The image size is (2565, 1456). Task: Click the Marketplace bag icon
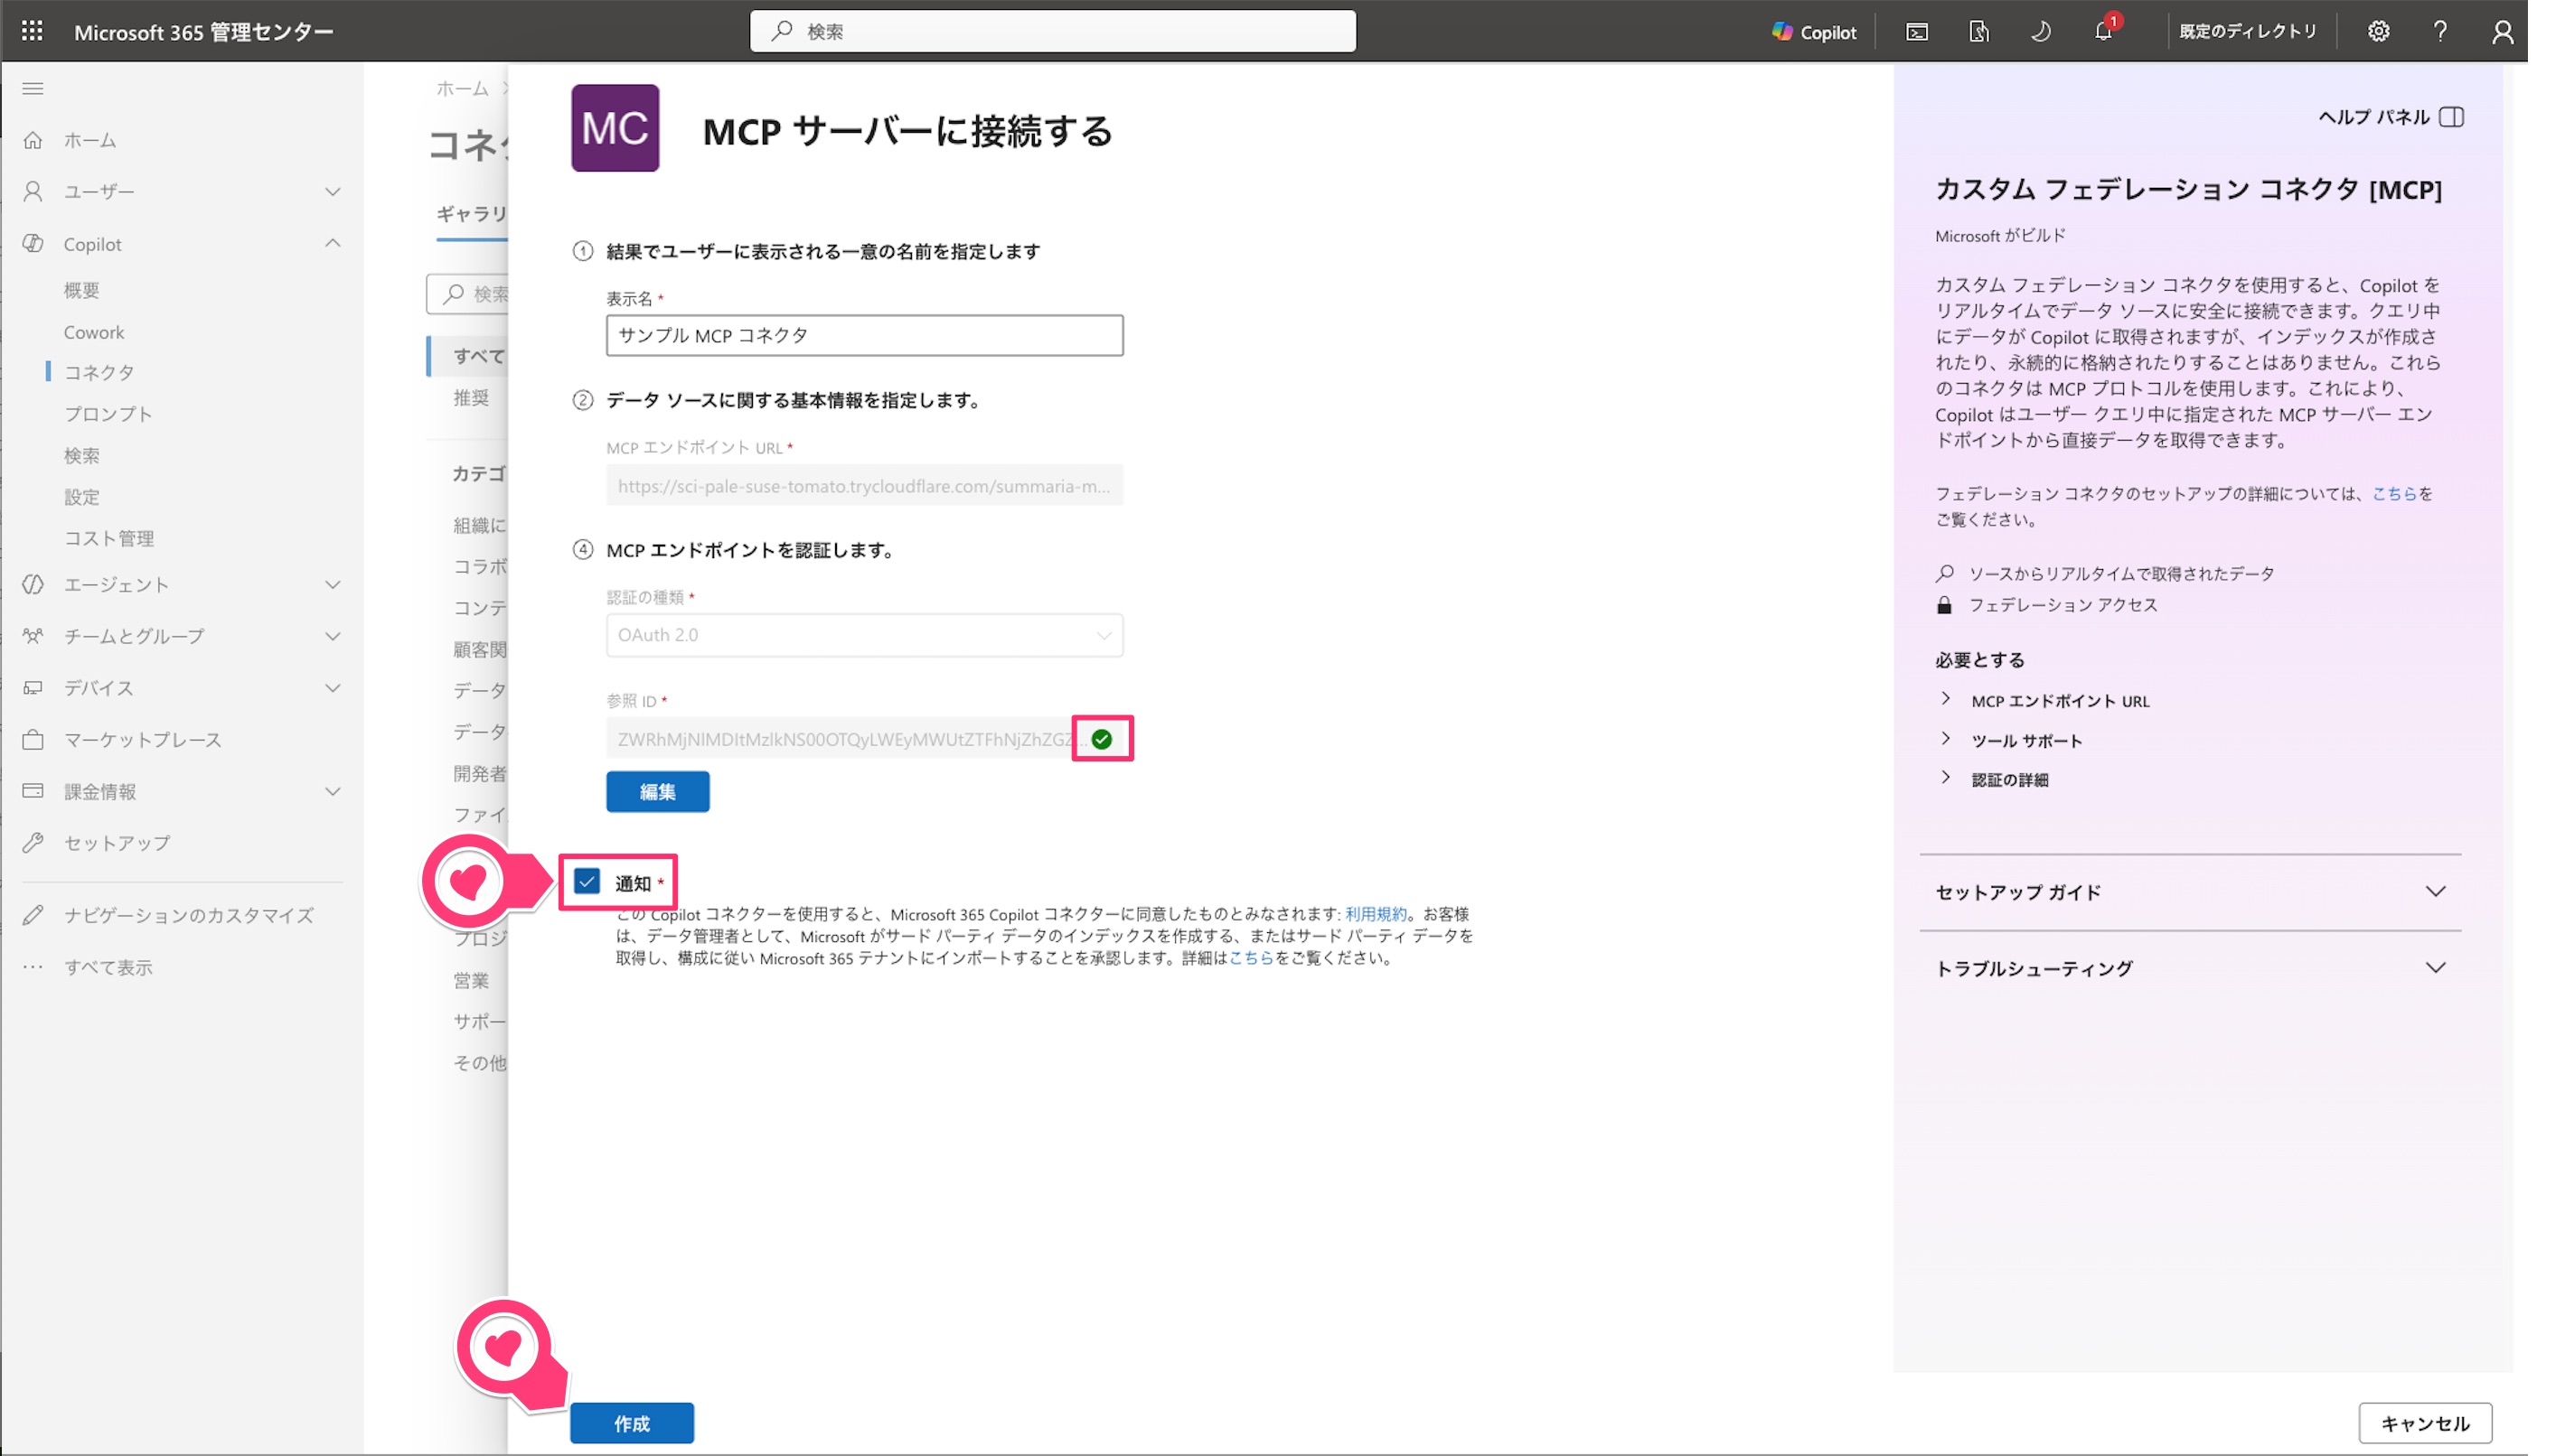(x=33, y=740)
